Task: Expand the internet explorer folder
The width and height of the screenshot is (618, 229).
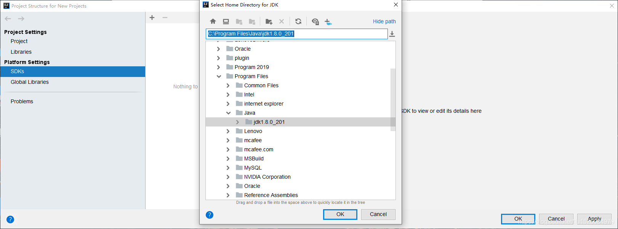Action: point(228,104)
